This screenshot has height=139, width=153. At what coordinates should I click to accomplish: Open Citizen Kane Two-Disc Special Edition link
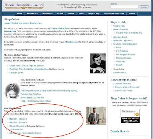coord(26,66)
